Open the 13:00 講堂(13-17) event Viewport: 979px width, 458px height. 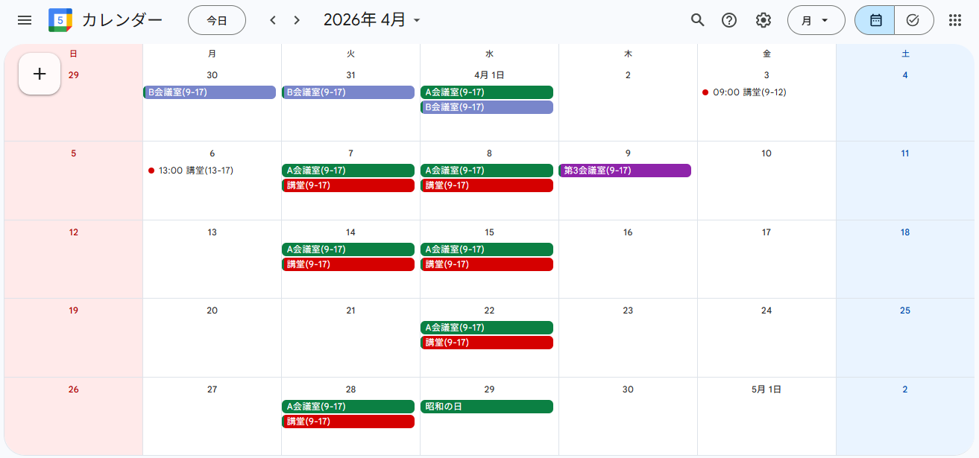[195, 171]
